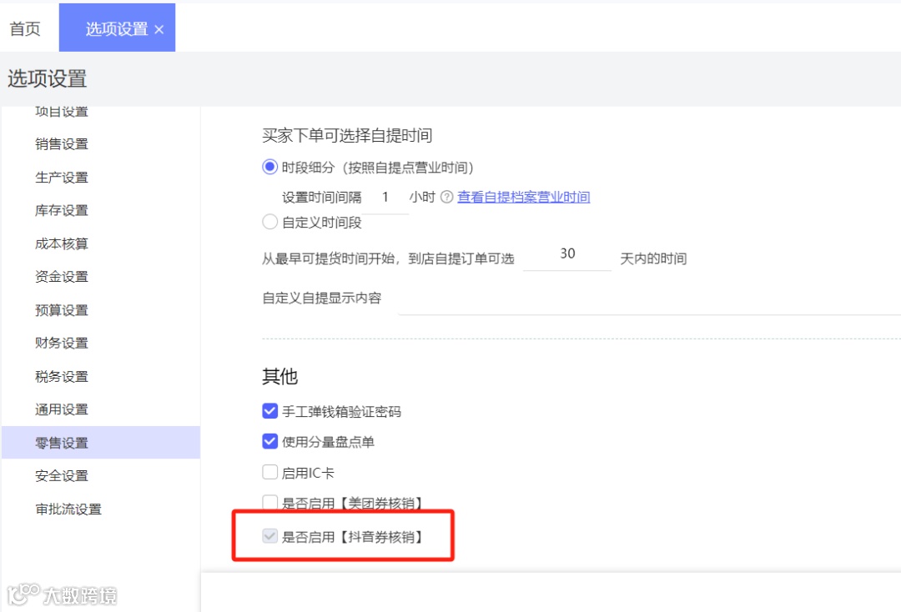
Task: Open 资金设置 in the sidebar
Action: point(62,277)
